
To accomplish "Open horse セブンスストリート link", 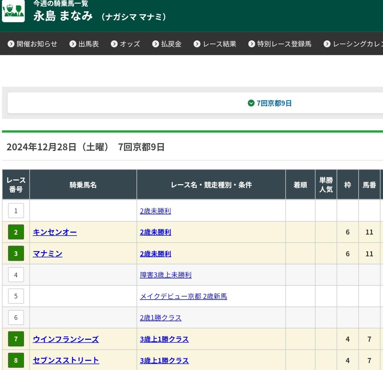I will click(66, 360).
